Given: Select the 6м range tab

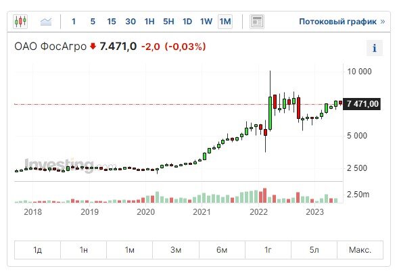Looking at the screenshot, I should (222, 250).
